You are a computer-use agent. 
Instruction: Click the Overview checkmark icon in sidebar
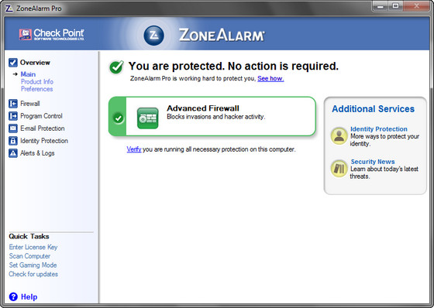(13, 63)
